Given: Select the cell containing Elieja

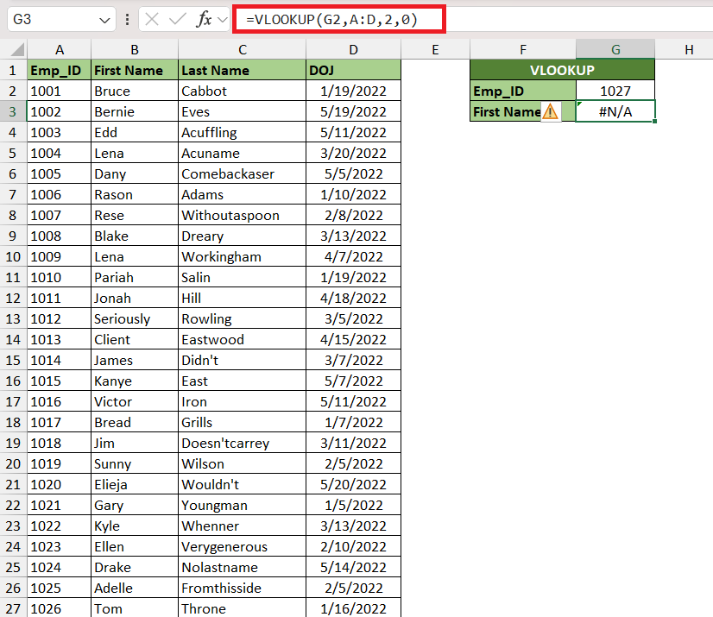Looking at the screenshot, I should [135, 485].
